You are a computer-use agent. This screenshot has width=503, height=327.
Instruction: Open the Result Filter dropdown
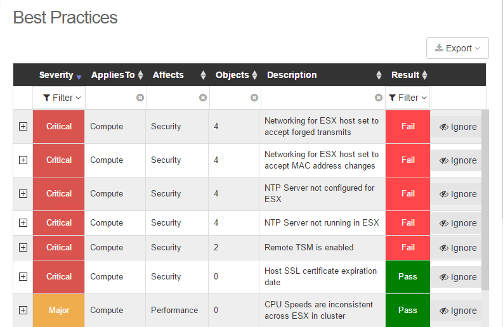(408, 98)
